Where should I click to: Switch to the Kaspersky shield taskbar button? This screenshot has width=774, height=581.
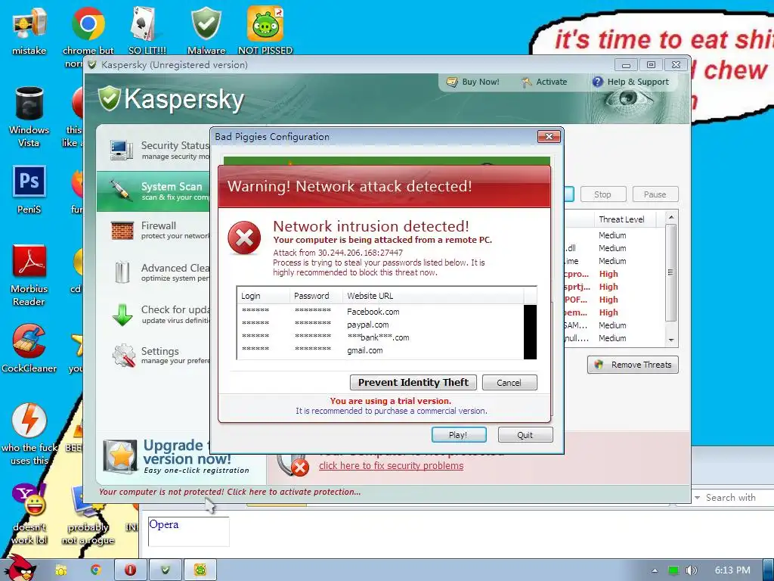point(166,570)
